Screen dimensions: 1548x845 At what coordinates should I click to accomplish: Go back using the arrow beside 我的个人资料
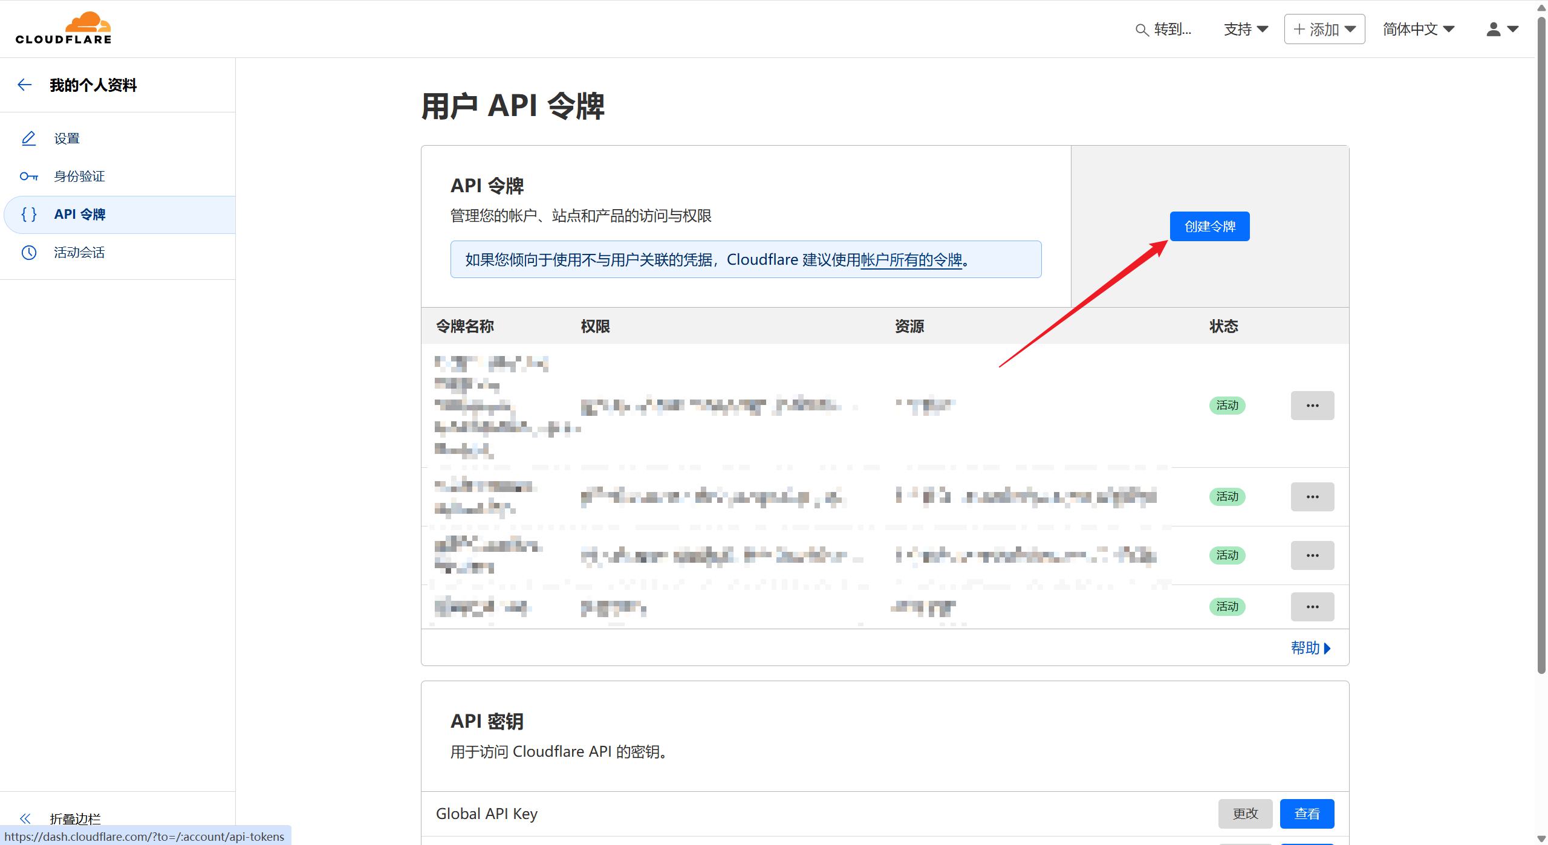(25, 85)
